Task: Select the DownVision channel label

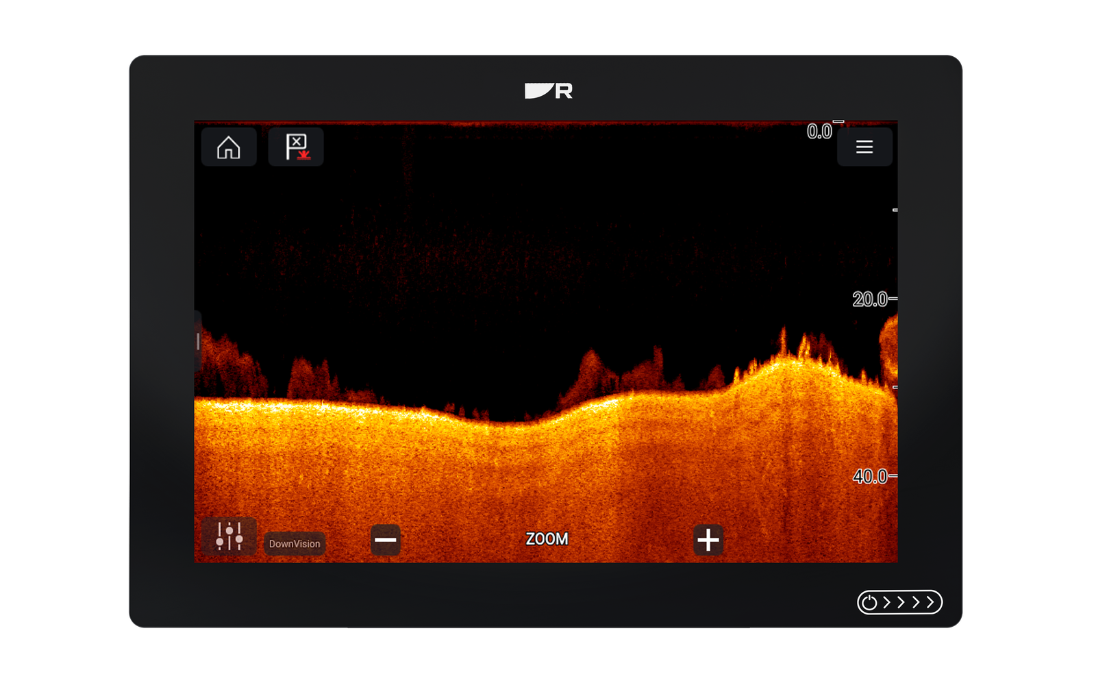Action: coord(295,544)
